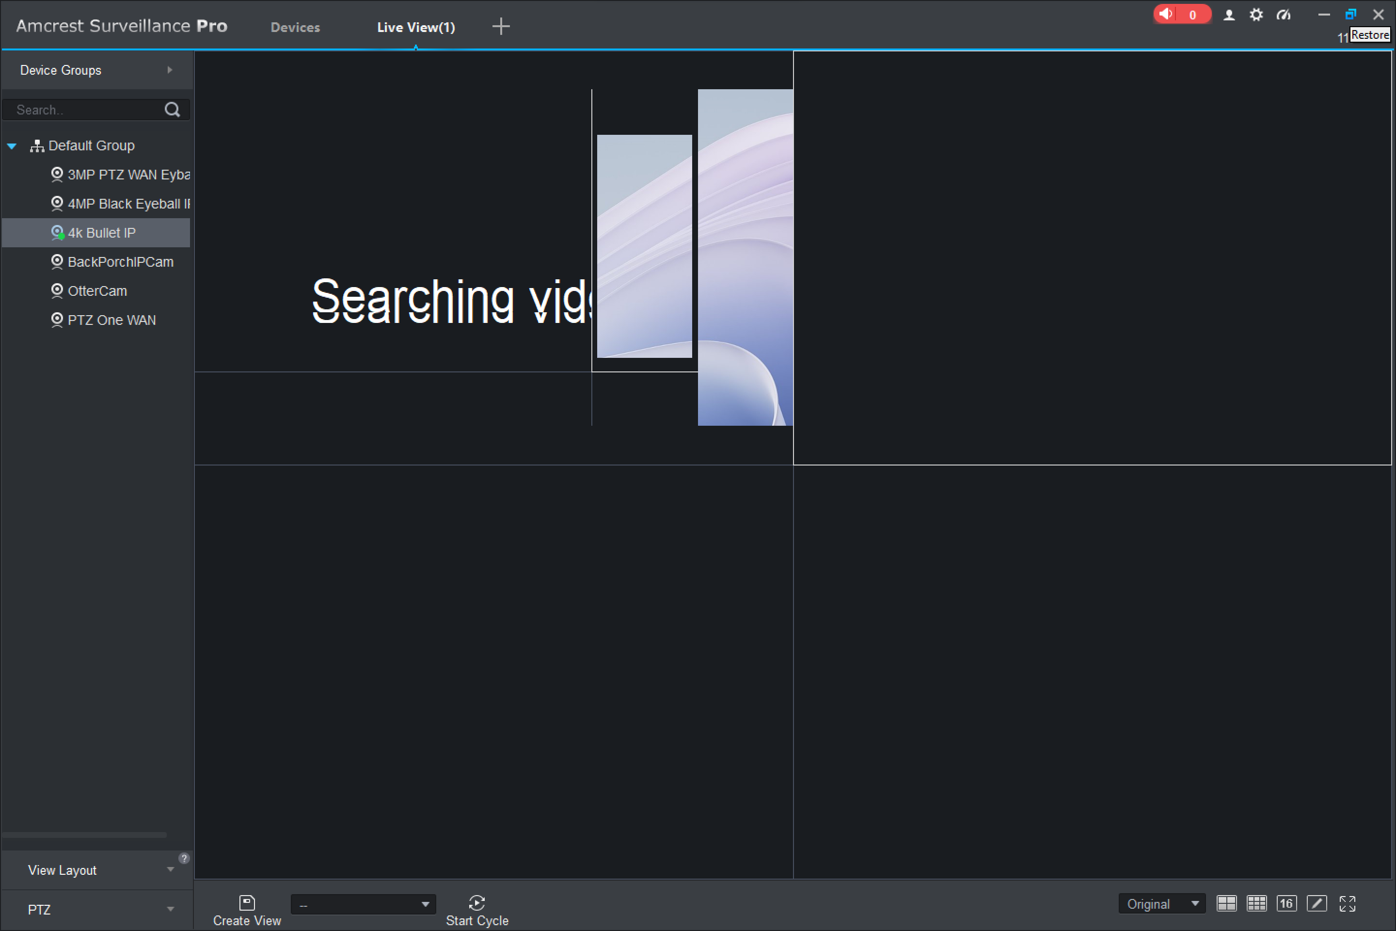Click the settings gear icon

1256,15
